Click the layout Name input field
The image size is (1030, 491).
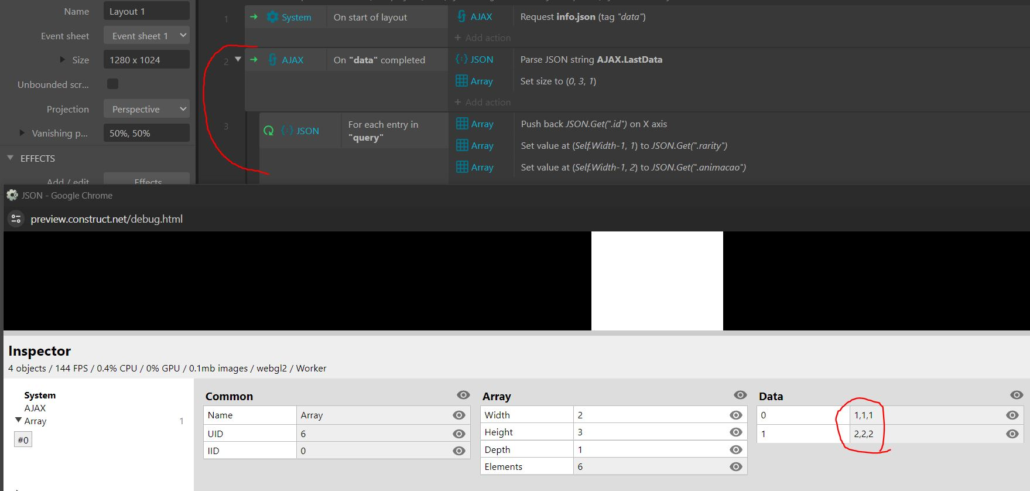click(x=146, y=11)
